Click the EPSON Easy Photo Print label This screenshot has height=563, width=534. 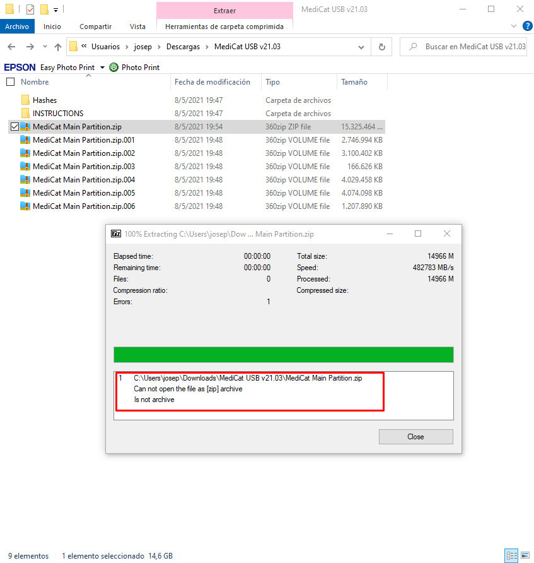[49, 68]
